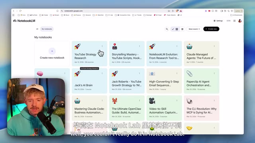Open High-Converting 5-Step Email Sequence notebook

[x=164, y=81]
